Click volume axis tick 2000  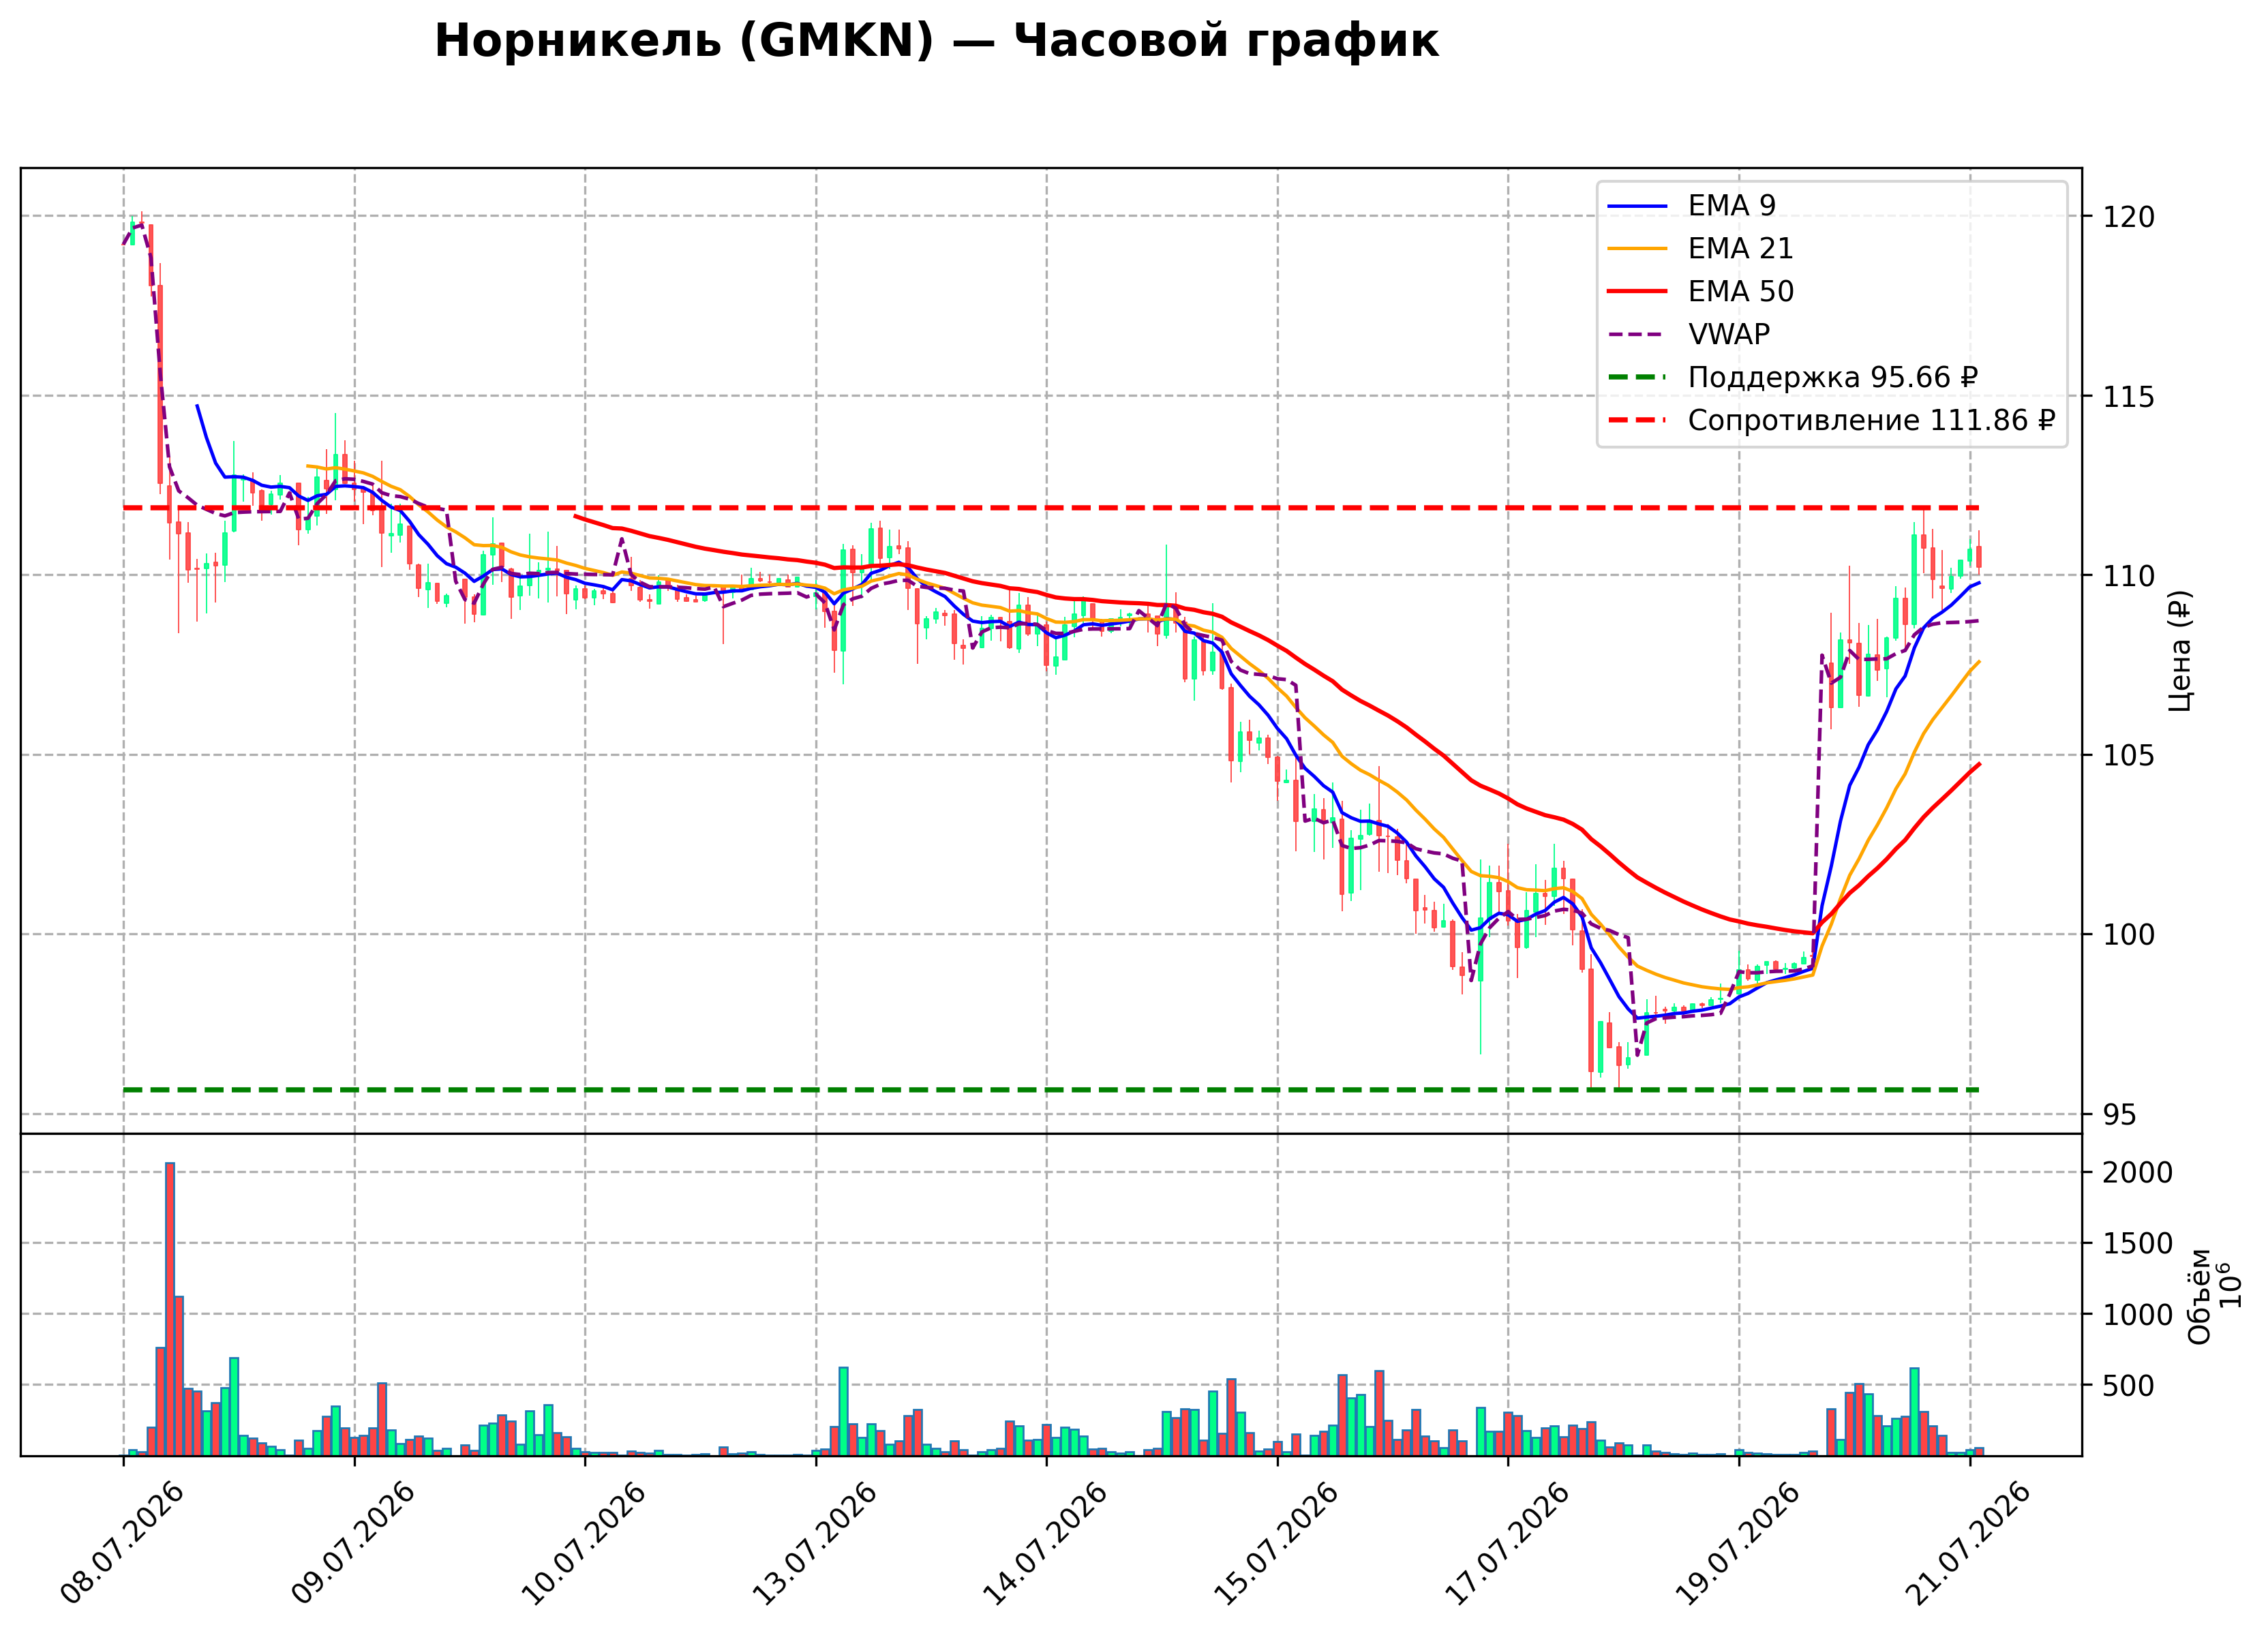pyautogui.click(x=2137, y=1173)
